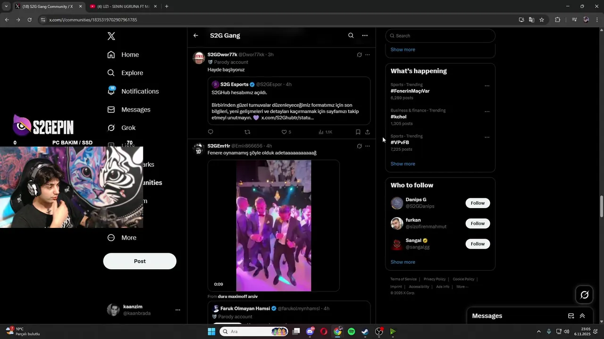Open #VPvFB trend

point(400,142)
